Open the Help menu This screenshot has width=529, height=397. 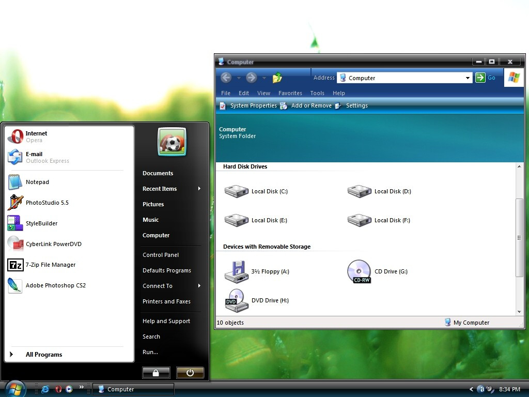[x=339, y=93]
